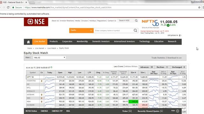Open the International Investors menu
This screenshot has width=204, height=114.
124,41
